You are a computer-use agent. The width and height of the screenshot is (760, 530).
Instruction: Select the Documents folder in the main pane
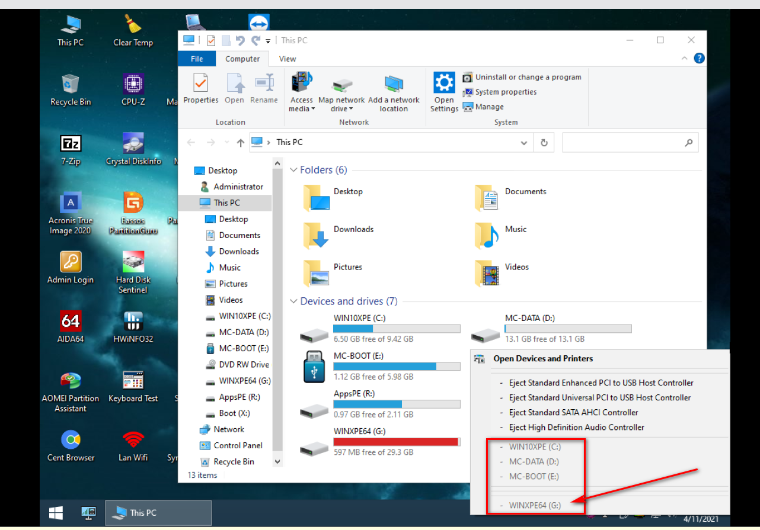[x=510, y=197]
